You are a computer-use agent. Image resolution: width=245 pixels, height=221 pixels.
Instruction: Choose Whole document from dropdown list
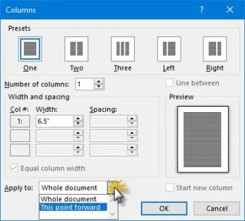73,199
